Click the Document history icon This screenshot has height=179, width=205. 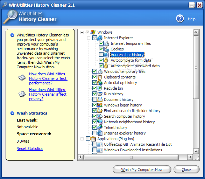click(100, 99)
